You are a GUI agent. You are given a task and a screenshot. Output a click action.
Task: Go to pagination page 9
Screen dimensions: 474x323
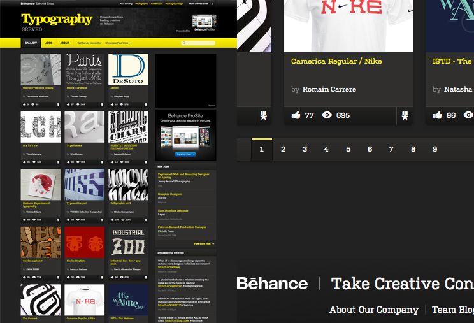tap(434, 149)
